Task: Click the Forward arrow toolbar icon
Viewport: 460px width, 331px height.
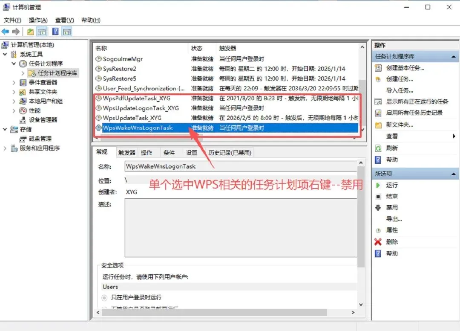Action: pos(16,32)
